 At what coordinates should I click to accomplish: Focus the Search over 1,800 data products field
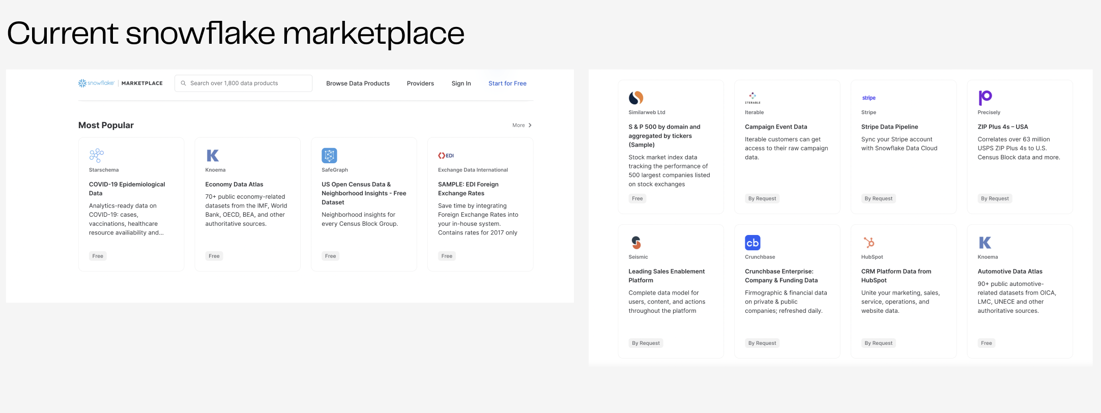click(243, 83)
